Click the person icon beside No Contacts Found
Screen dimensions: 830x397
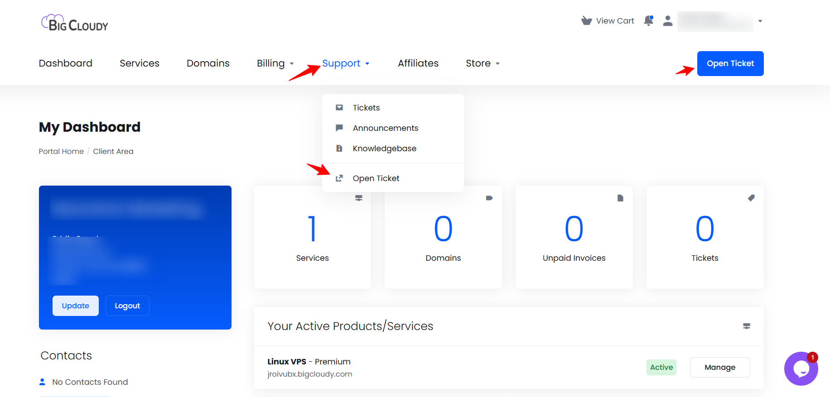(42, 382)
